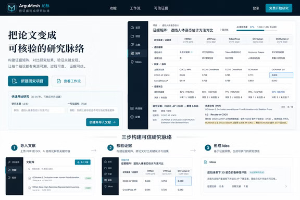300x200 pixels.
Task: Click the 新建研究项目 button
Action: point(28,81)
